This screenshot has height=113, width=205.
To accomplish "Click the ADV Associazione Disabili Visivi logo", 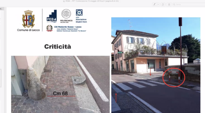I will tap(81, 16).
